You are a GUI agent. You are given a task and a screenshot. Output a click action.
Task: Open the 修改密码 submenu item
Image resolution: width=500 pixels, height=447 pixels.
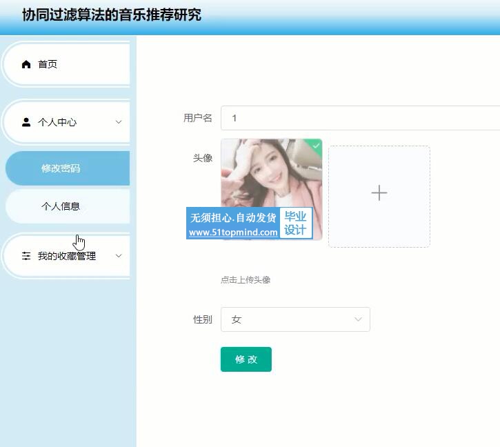click(x=68, y=168)
